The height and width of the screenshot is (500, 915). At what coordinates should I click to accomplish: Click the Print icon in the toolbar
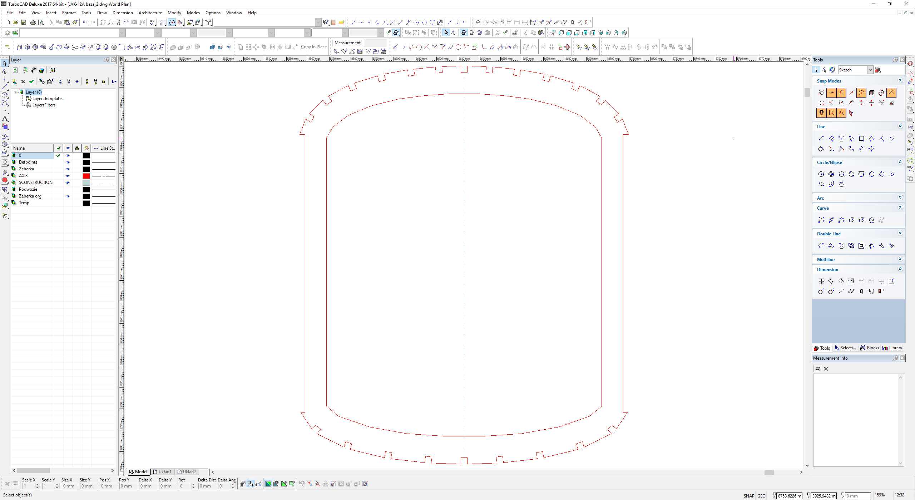[33, 22]
